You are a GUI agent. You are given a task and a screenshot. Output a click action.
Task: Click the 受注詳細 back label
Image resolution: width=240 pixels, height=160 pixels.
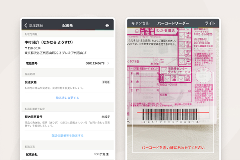[x=36, y=25]
